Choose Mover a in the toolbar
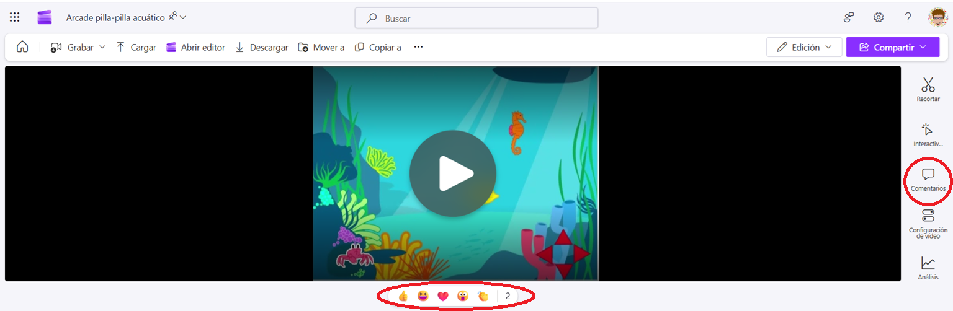953x311 pixels. pyautogui.click(x=321, y=47)
